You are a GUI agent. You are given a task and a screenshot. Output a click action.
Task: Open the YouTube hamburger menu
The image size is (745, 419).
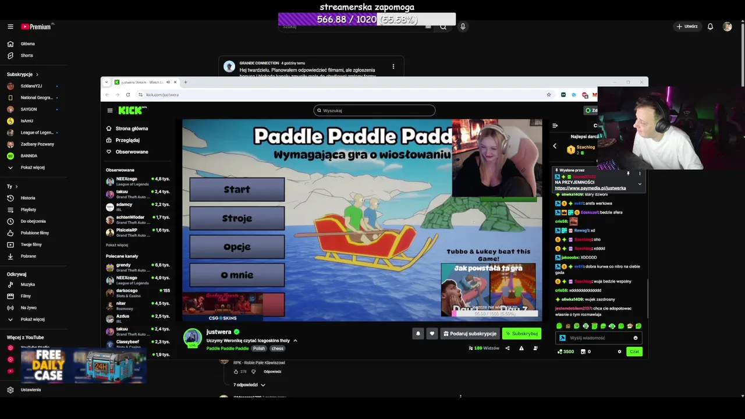tap(10, 27)
